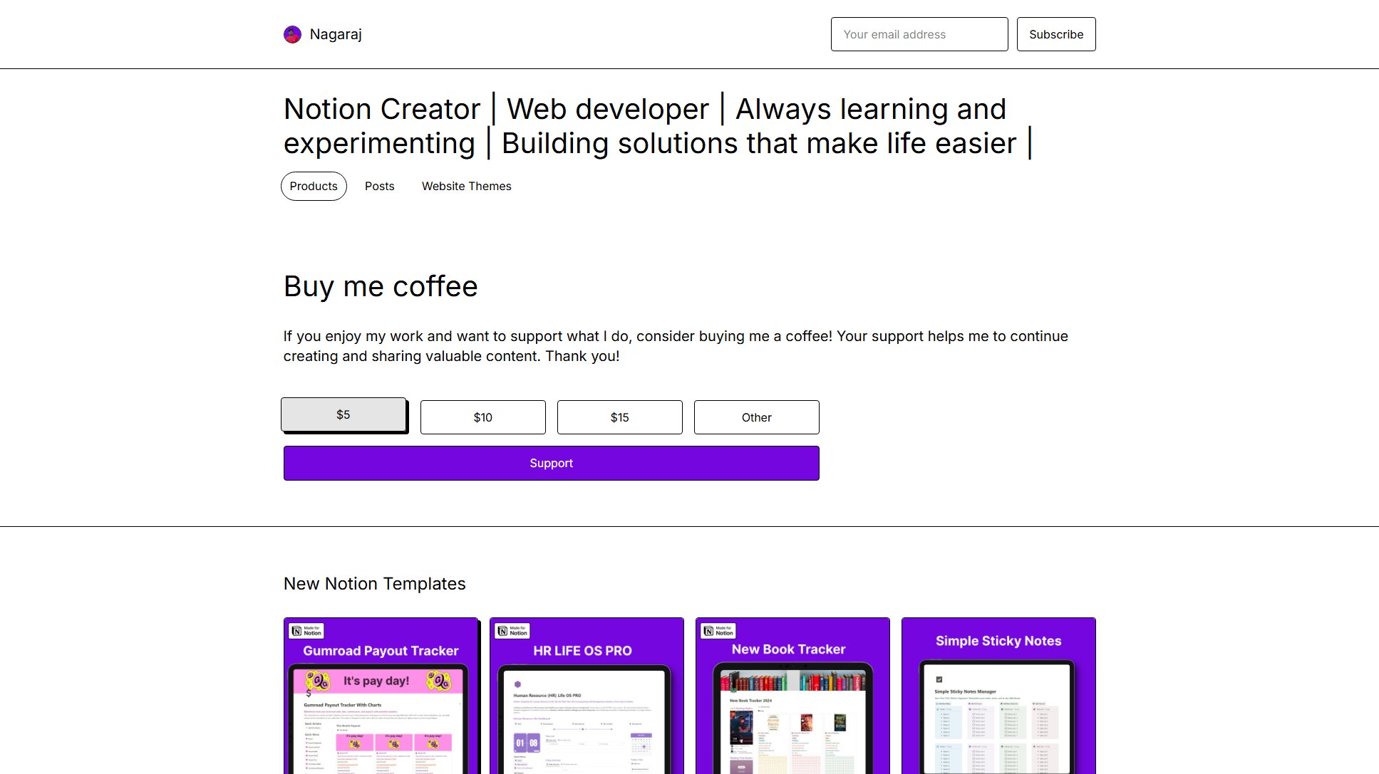Screen dimensions: 1379x774
Task: Switch to the Posts tab
Action: [x=380, y=186]
